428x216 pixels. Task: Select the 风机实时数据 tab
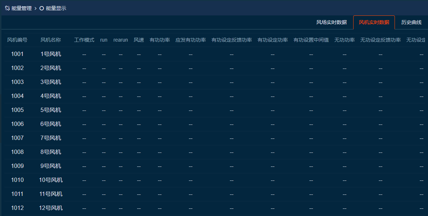(x=374, y=22)
